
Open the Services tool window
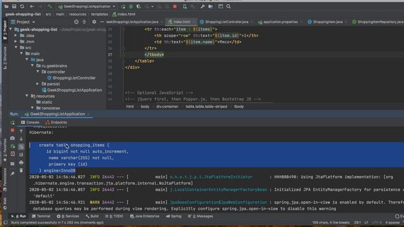68,216
